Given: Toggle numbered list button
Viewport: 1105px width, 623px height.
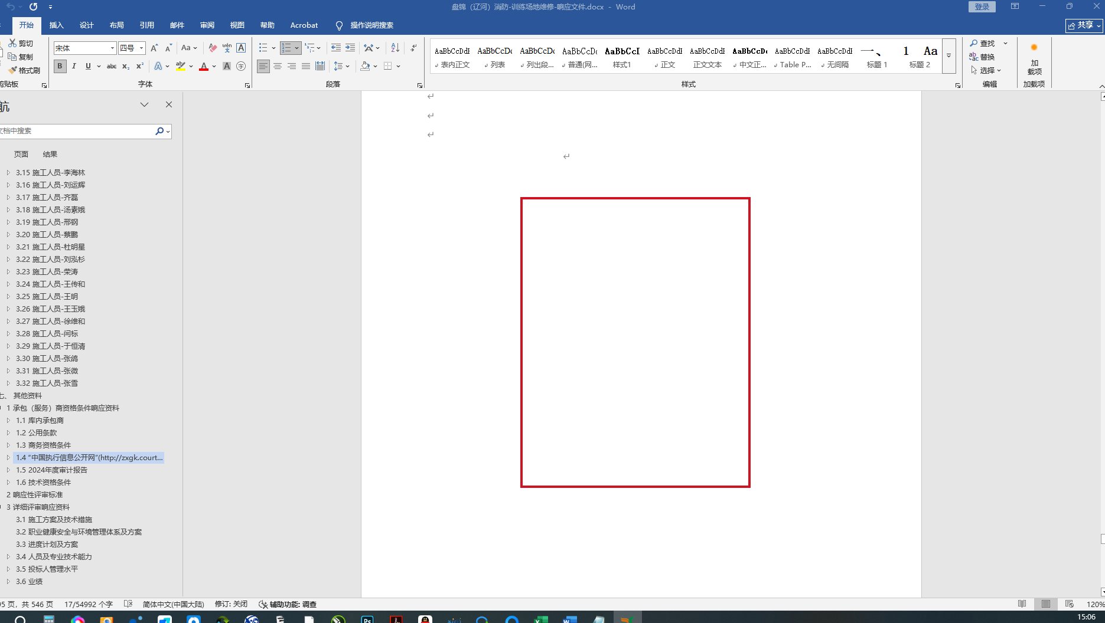Looking at the screenshot, I should [287, 48].
